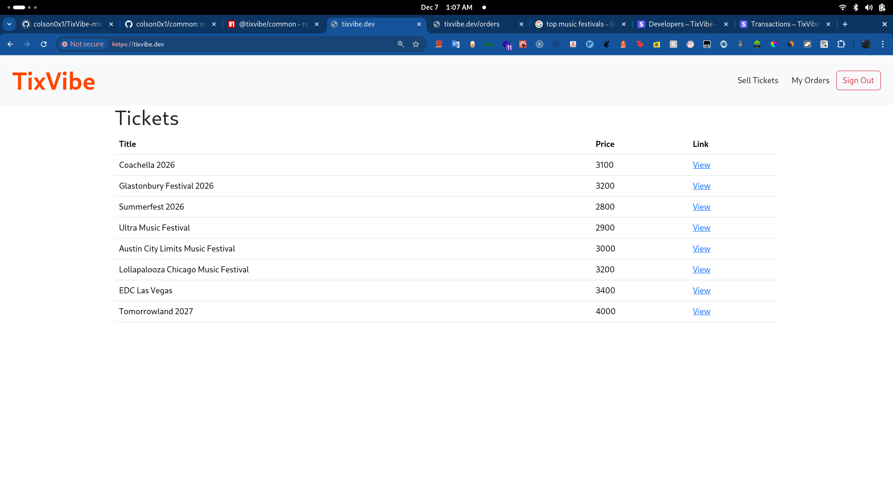
Task: Click the bookmark star icon in address bar
Action: tap(416, 44)
